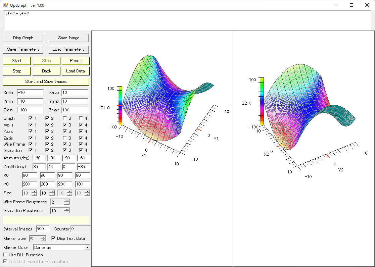
Task: Click the Disp Graph button
Action: 23,38
